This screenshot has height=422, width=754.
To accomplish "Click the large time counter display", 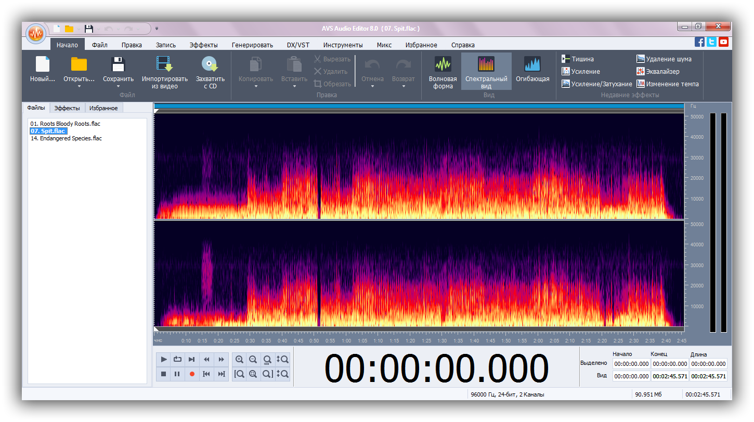I will pyautogui.click(x=436, y=368).
